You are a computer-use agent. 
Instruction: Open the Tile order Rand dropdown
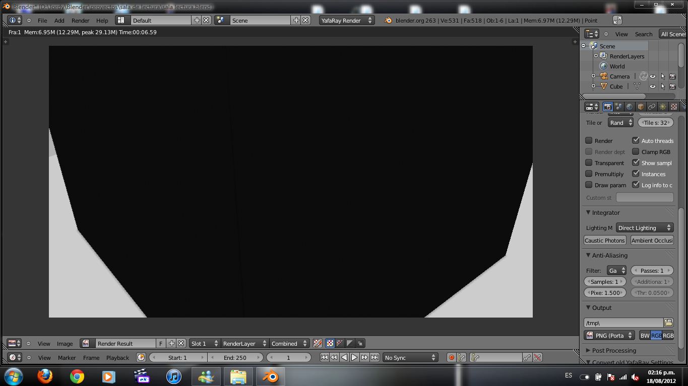click(620, 123)
